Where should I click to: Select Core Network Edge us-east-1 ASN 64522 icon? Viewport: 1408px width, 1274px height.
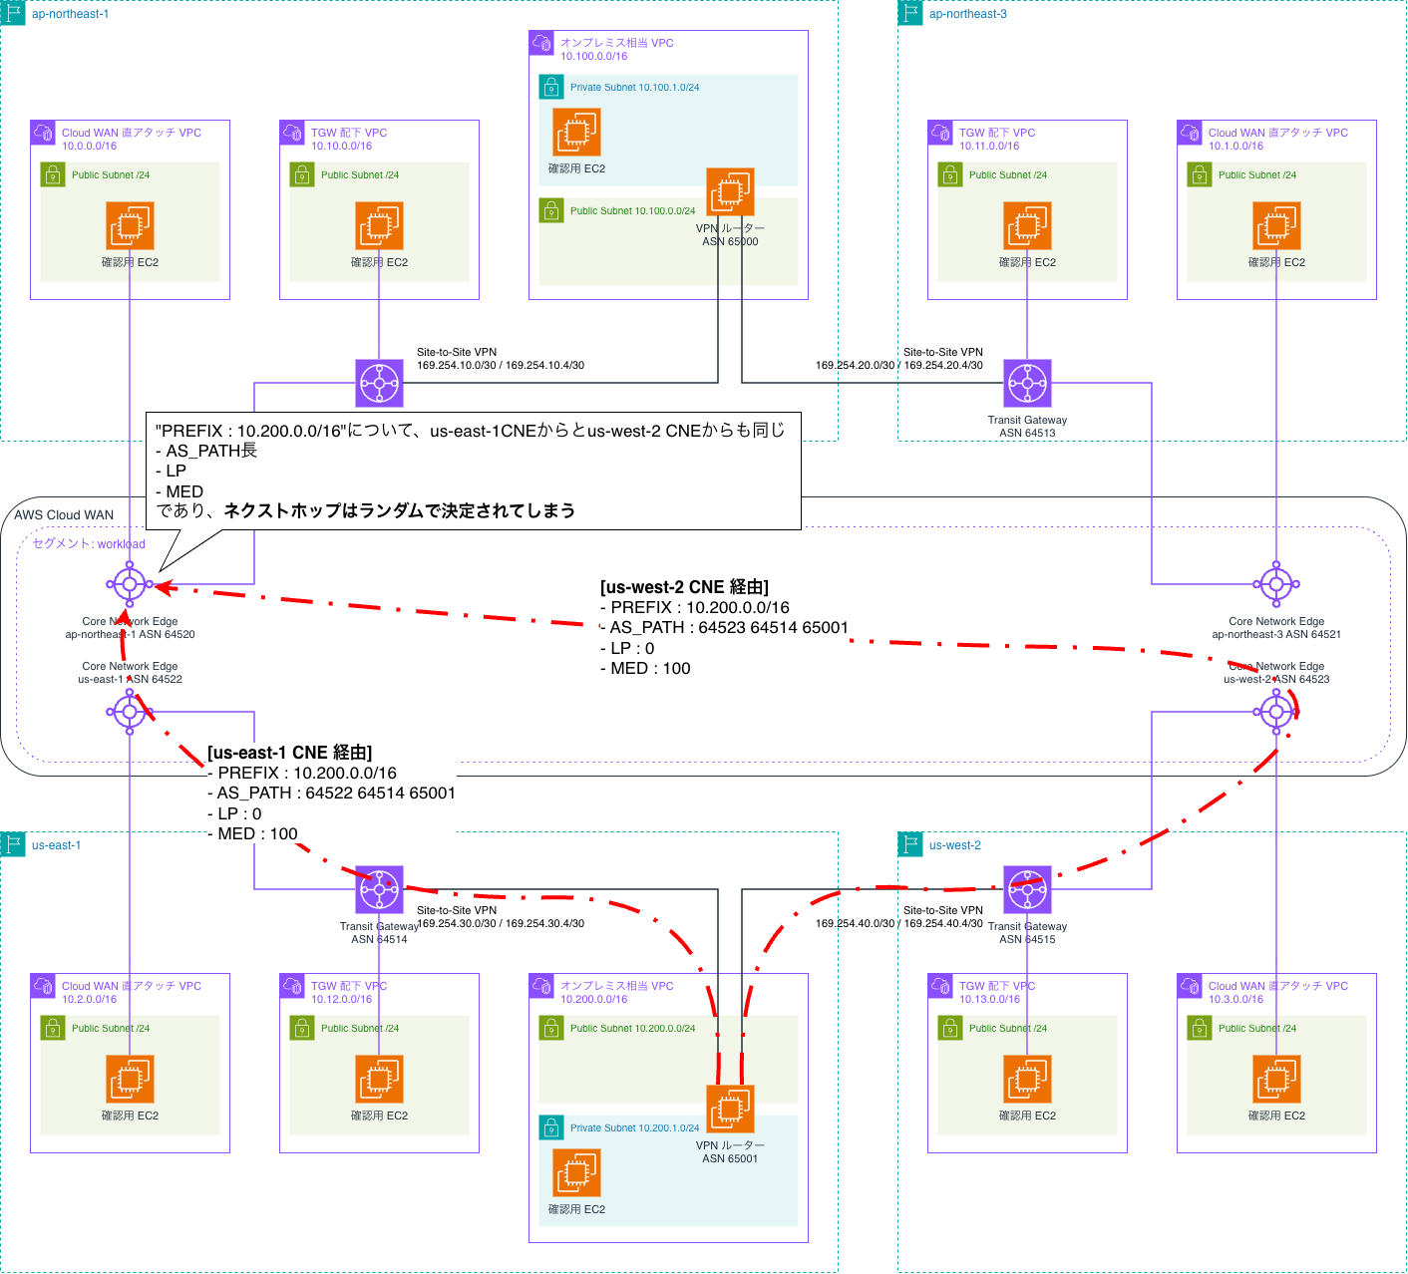pyautogui.click(x=130, y=712)
